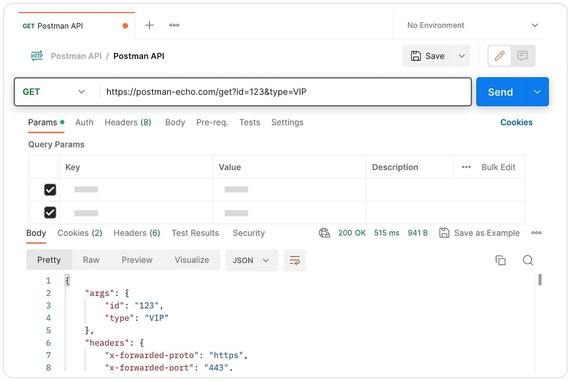The width and height of the screenshot is (571, 381).
Task: Click the blue Send button
Action: click(x=501, y=92)
